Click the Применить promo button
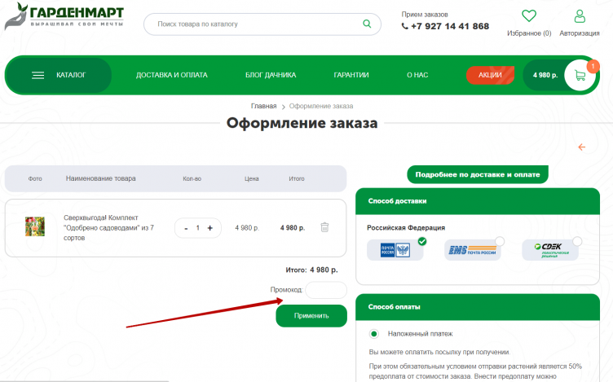The image size is (613, 382). (311, 315)
